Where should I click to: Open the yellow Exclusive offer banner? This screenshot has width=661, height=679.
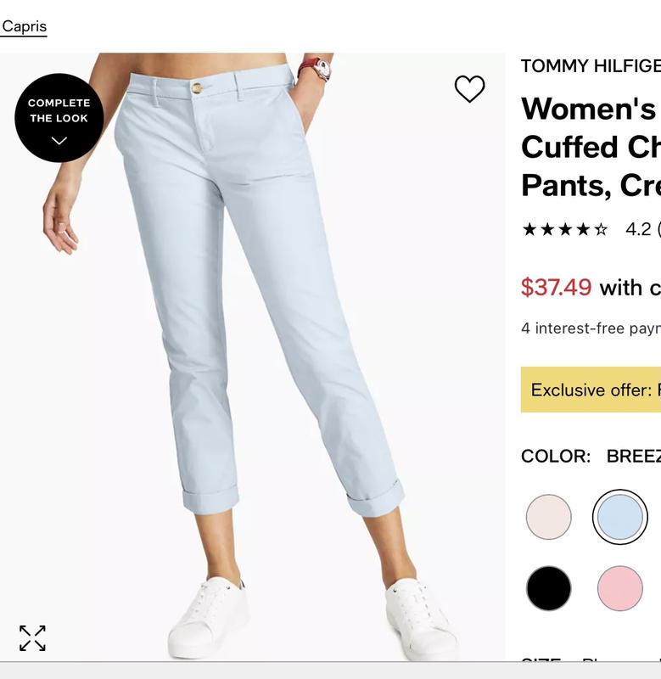(x=591, y=390)
